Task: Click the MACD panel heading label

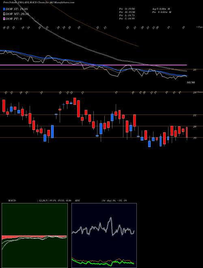Action: [12, 201]
